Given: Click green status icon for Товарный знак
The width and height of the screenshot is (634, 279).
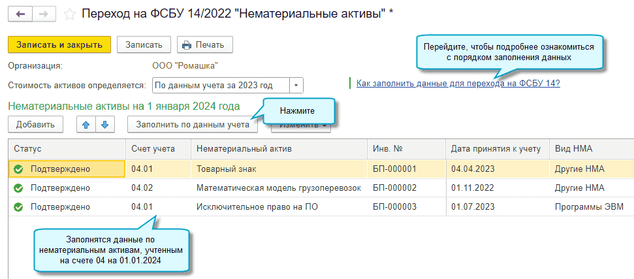Looking at the screenshot, I should [18, 169].
